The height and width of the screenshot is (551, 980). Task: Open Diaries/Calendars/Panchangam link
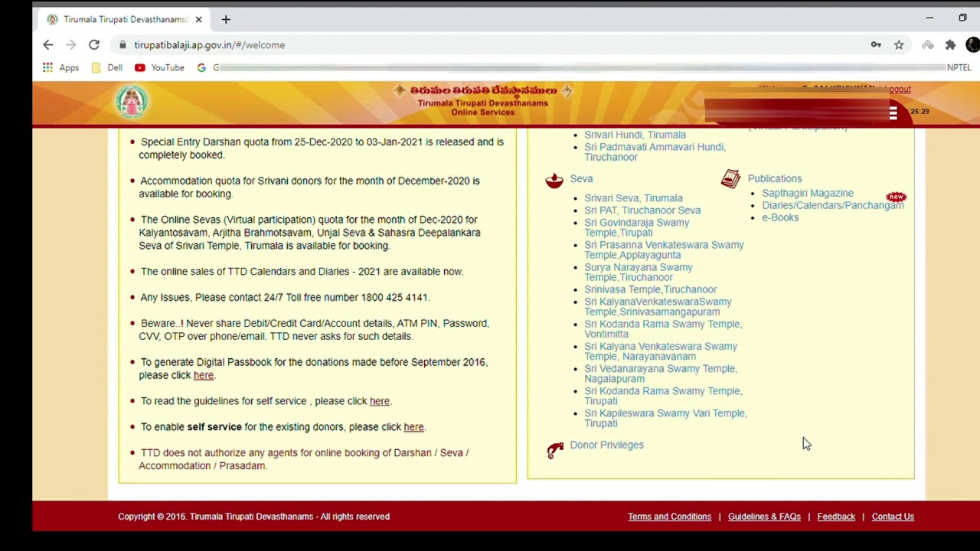pyautogui.click(x=832, y=205)
